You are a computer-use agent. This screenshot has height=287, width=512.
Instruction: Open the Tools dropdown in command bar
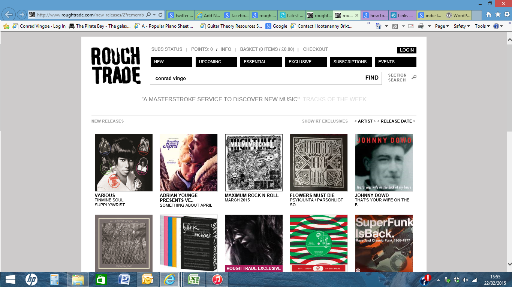coord(482,26)
